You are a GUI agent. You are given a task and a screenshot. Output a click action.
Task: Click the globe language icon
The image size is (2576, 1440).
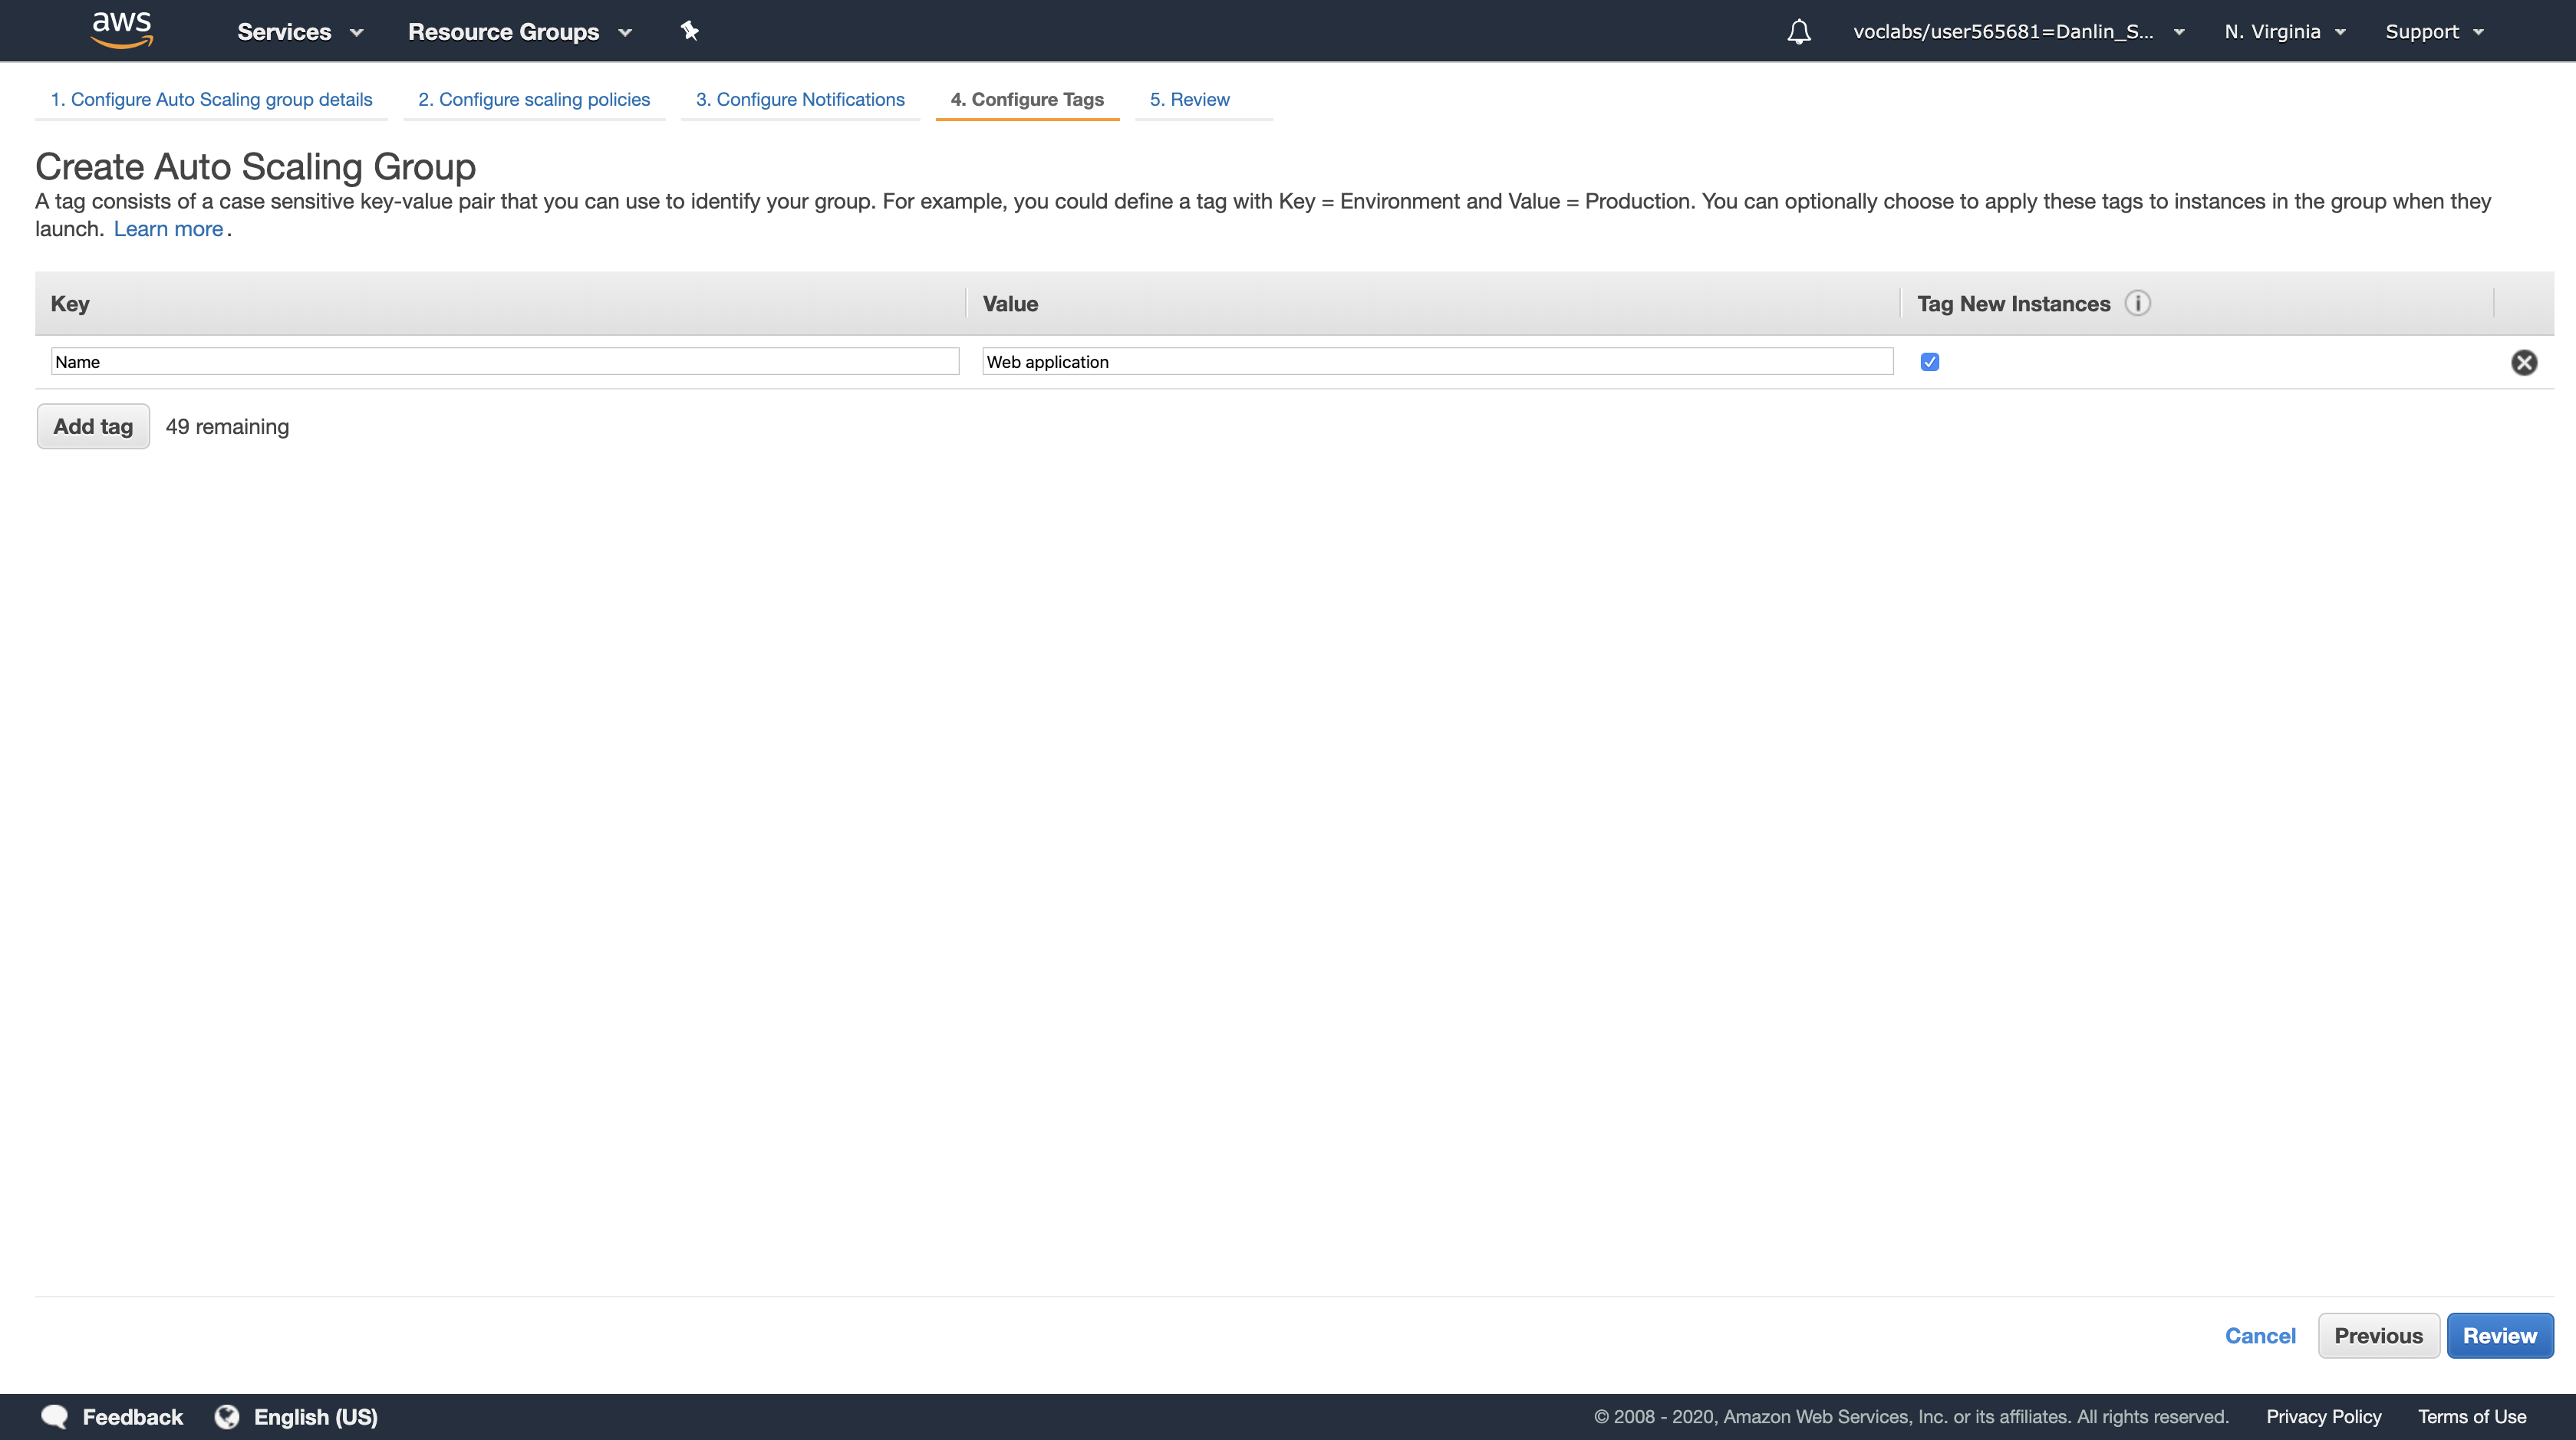click(x=227, y=1416)
